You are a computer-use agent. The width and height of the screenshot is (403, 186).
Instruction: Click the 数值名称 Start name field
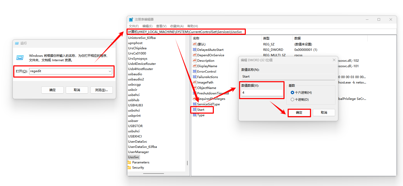pyautogui.click(x=288, y=77)
